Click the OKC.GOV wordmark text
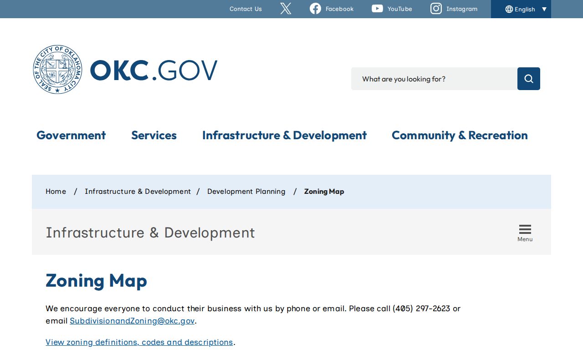The width and height of the screenshot is (583, 364). [153, 71]
